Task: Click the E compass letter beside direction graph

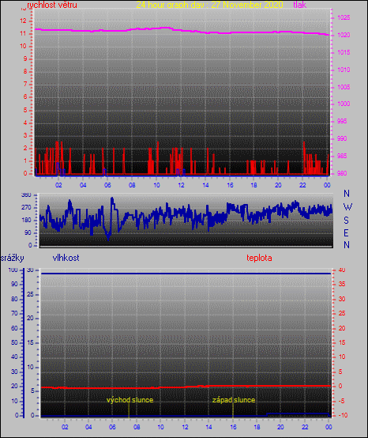Action: pyautogui.click(x=346, y=232)
